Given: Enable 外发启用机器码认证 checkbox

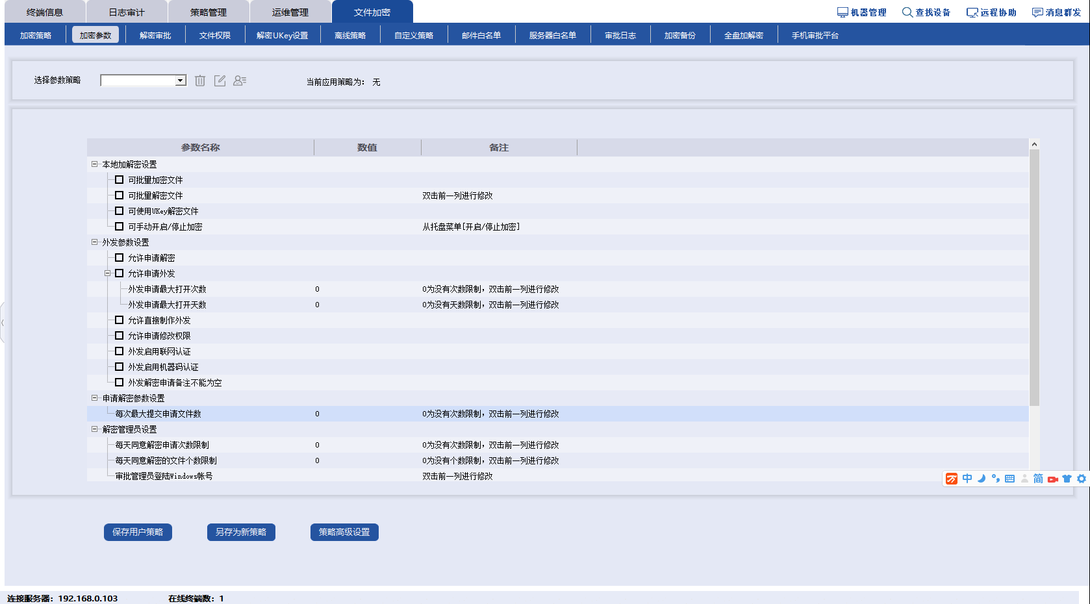Looking at the screenshot, I should (x=119, y=367).
